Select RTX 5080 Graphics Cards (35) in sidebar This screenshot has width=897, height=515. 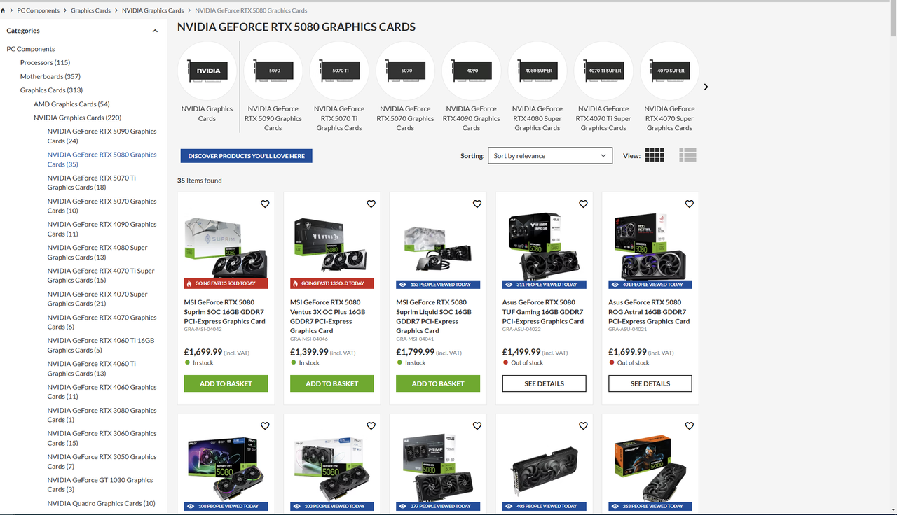(102, 160)
